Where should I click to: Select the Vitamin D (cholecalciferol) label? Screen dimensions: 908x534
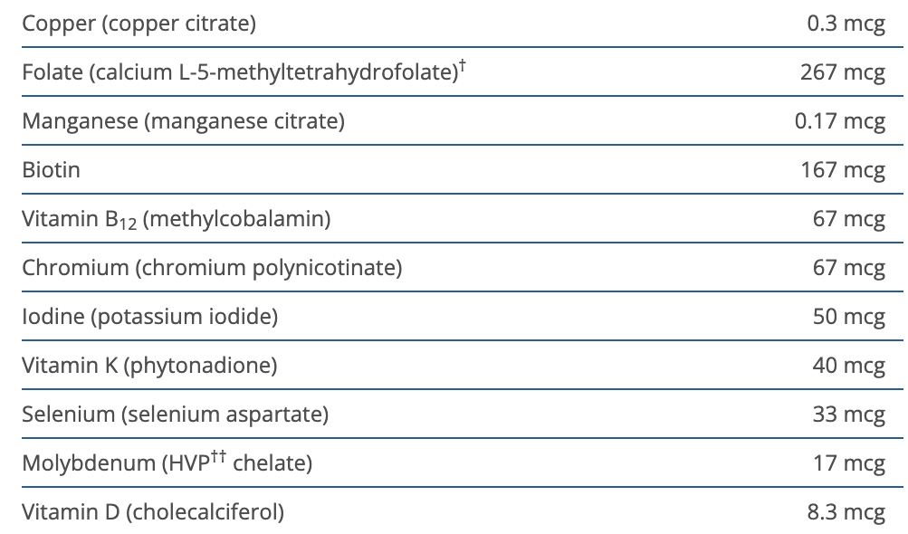click(x=153, y=512)
